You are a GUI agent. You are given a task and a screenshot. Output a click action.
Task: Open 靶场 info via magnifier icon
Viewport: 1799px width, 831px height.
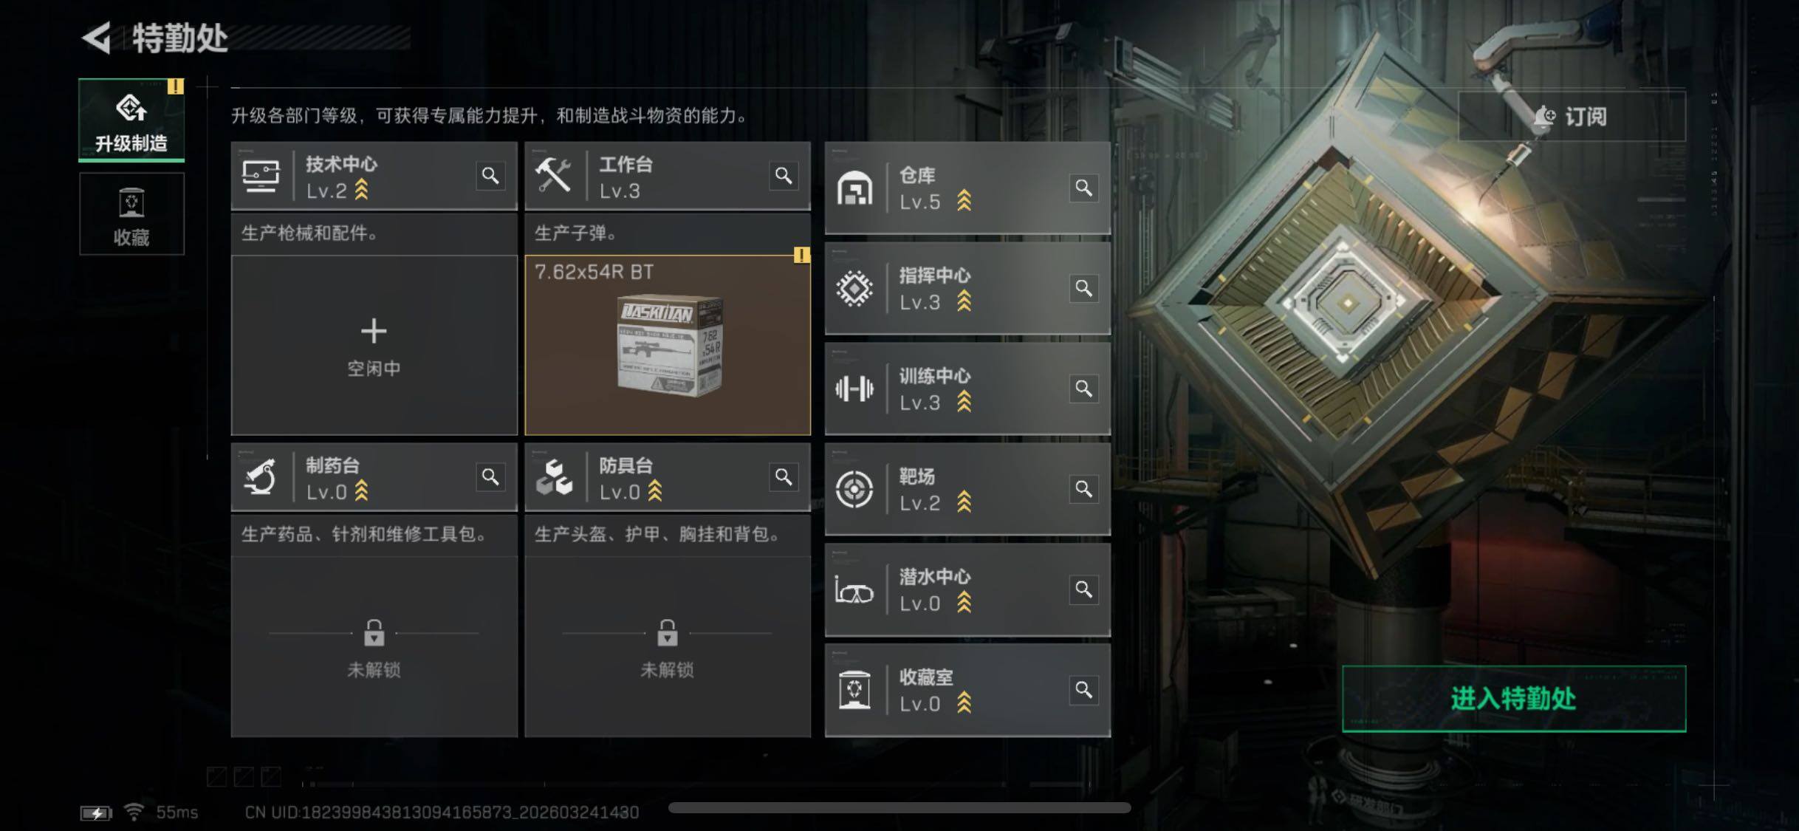point(1083,489)
